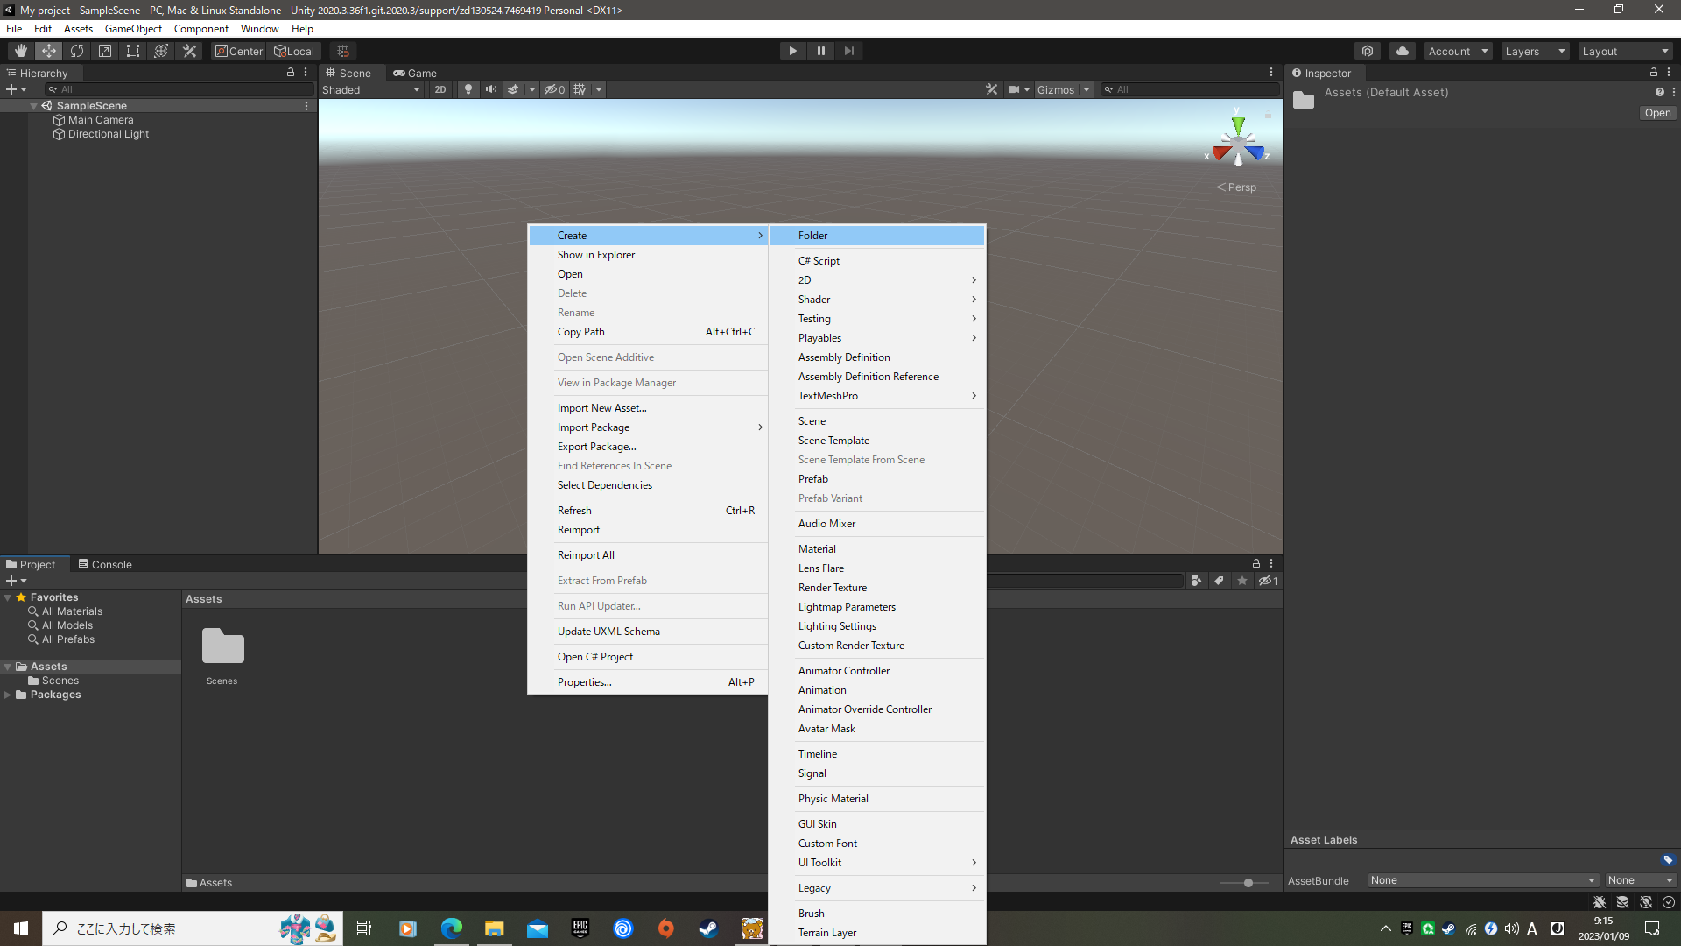Expand the Packages folder

pyautogui.click(x=7, y=695)
